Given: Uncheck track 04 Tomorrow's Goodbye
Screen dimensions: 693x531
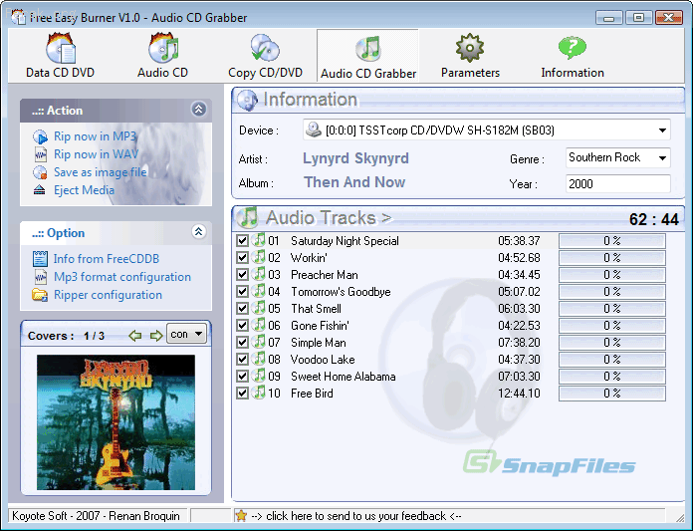Looking at the screenshot, I should click(242, 292).
